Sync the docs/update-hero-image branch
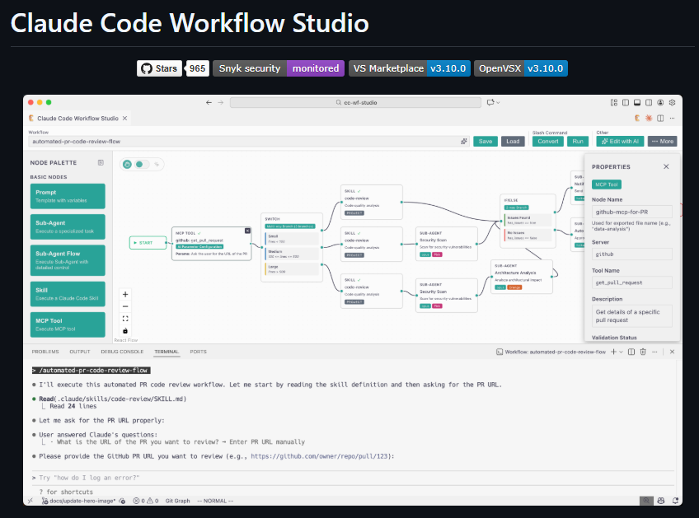Viewport: 699px width, 518px height. point(121,500)
